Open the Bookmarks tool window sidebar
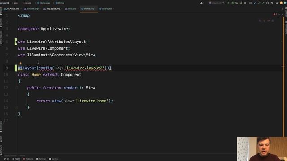 (x=1, y=127)
